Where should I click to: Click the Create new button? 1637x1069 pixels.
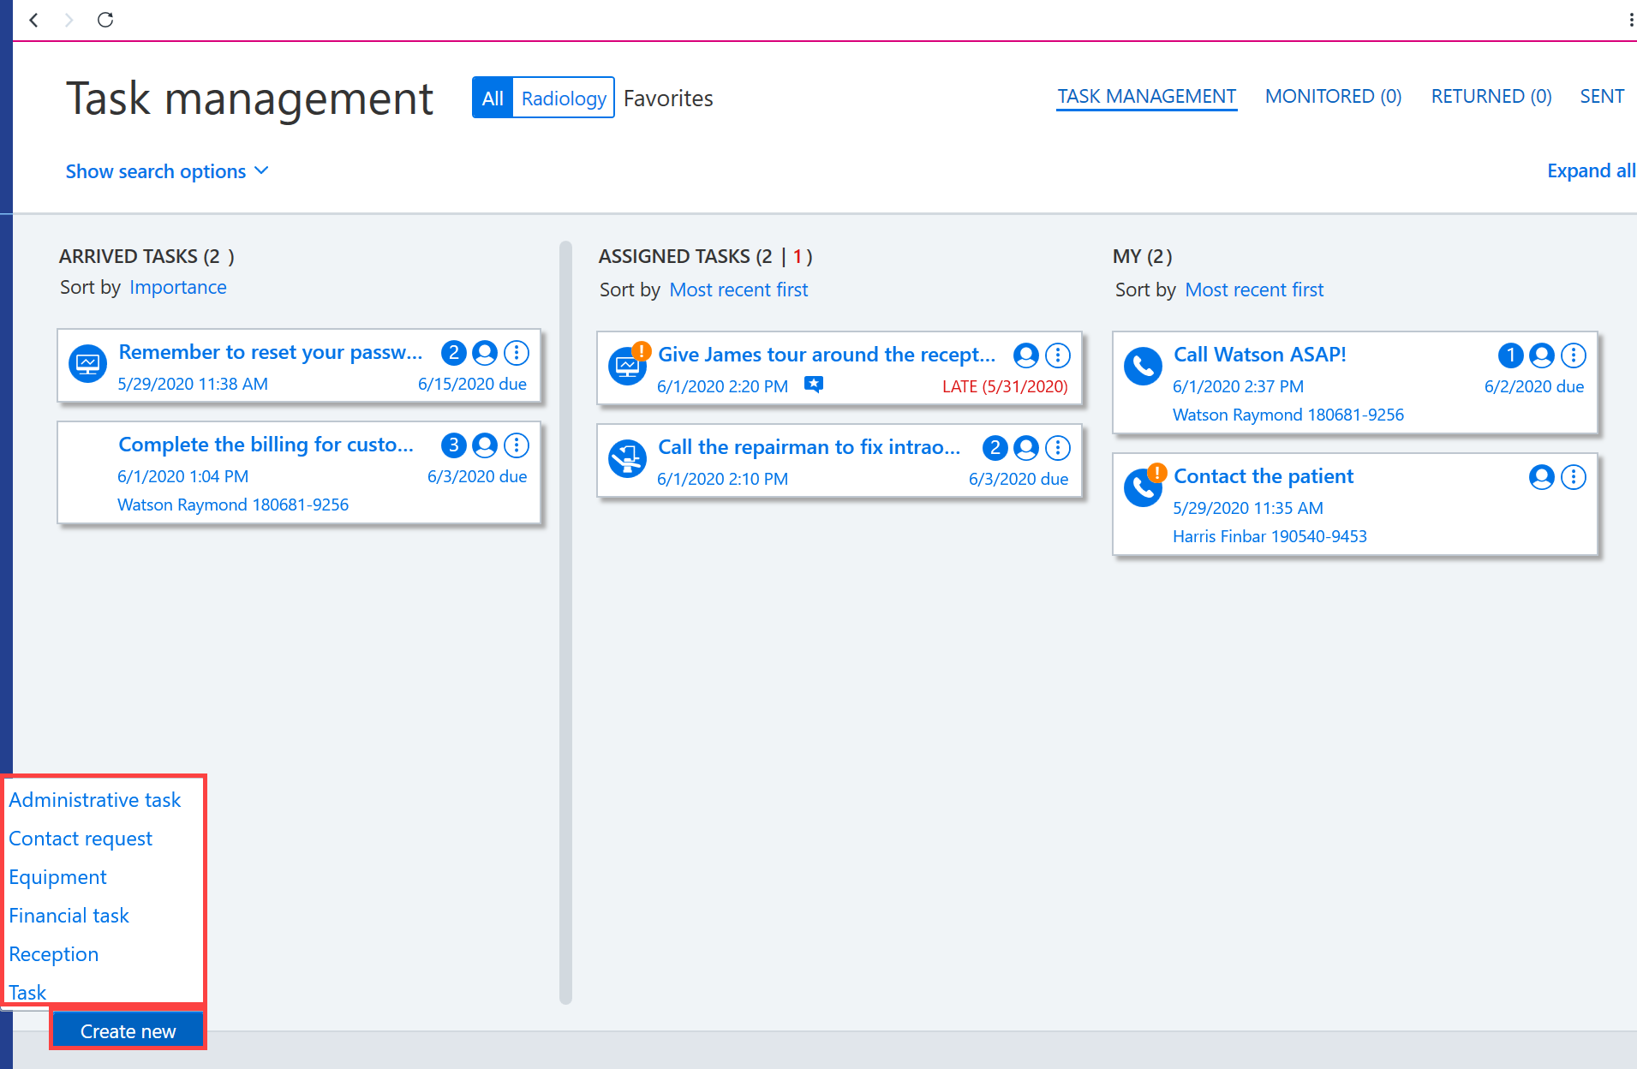[128, 1030]
